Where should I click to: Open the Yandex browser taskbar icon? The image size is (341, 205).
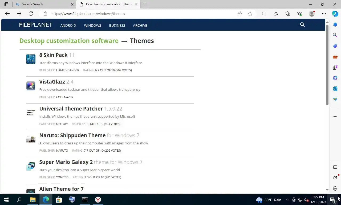[98, 200]
